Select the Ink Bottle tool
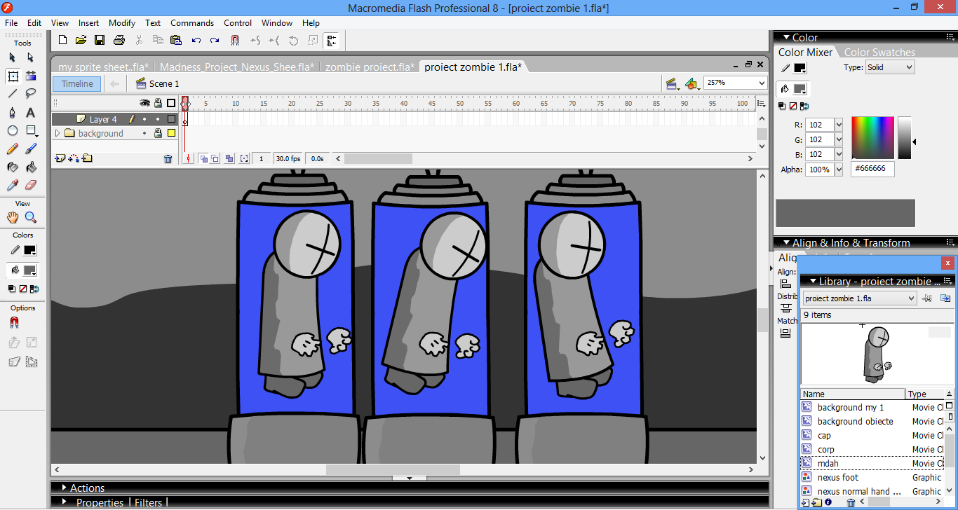The image size is (958, 510). click(13, 167)
